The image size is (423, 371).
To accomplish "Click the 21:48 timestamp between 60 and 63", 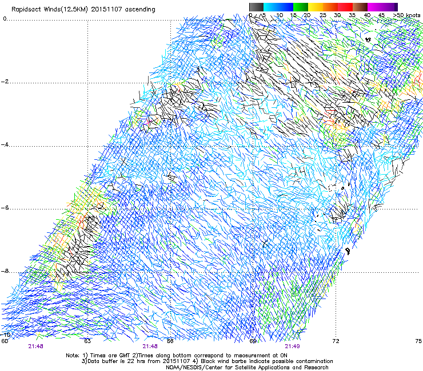I will (35, 346).
